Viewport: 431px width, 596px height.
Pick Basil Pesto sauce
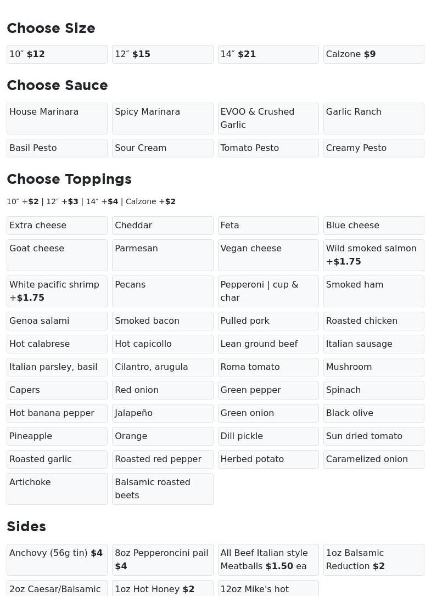click(x=57, y=148)
